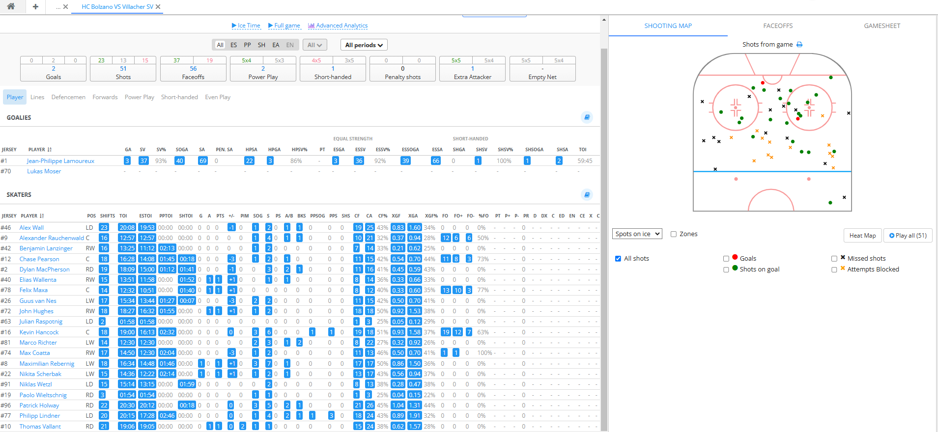Close the HC Bolzano VS Villacher SV tab

[158, 7]
